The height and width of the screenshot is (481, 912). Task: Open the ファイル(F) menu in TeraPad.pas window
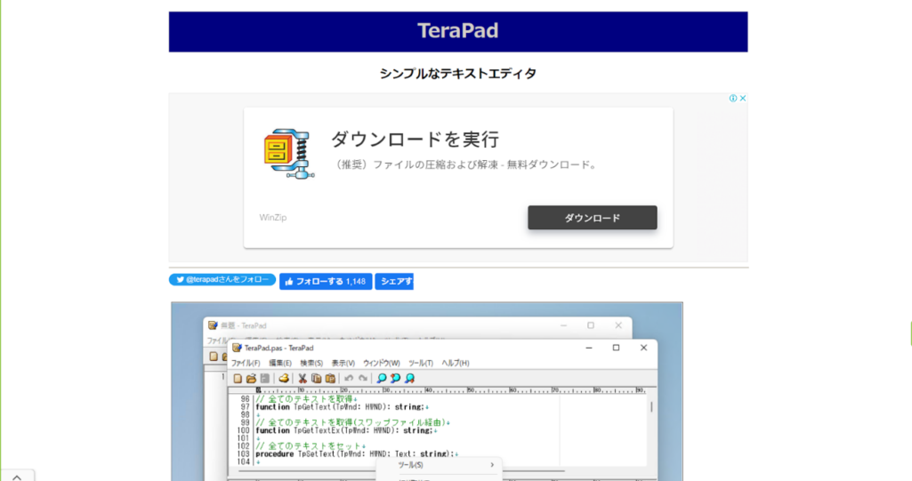[246, 363]
